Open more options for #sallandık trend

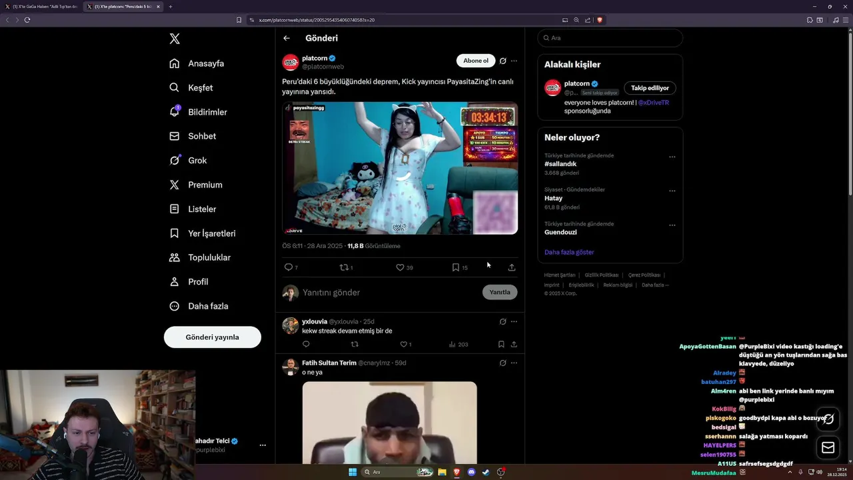pos(672,157)
